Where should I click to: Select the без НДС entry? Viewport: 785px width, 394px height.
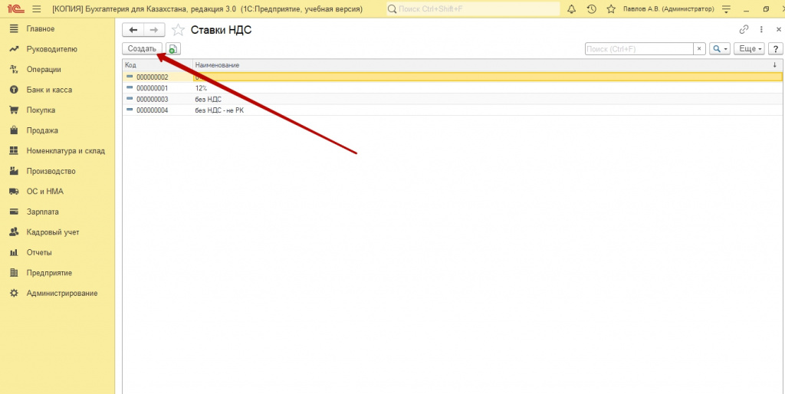[209, 99]
